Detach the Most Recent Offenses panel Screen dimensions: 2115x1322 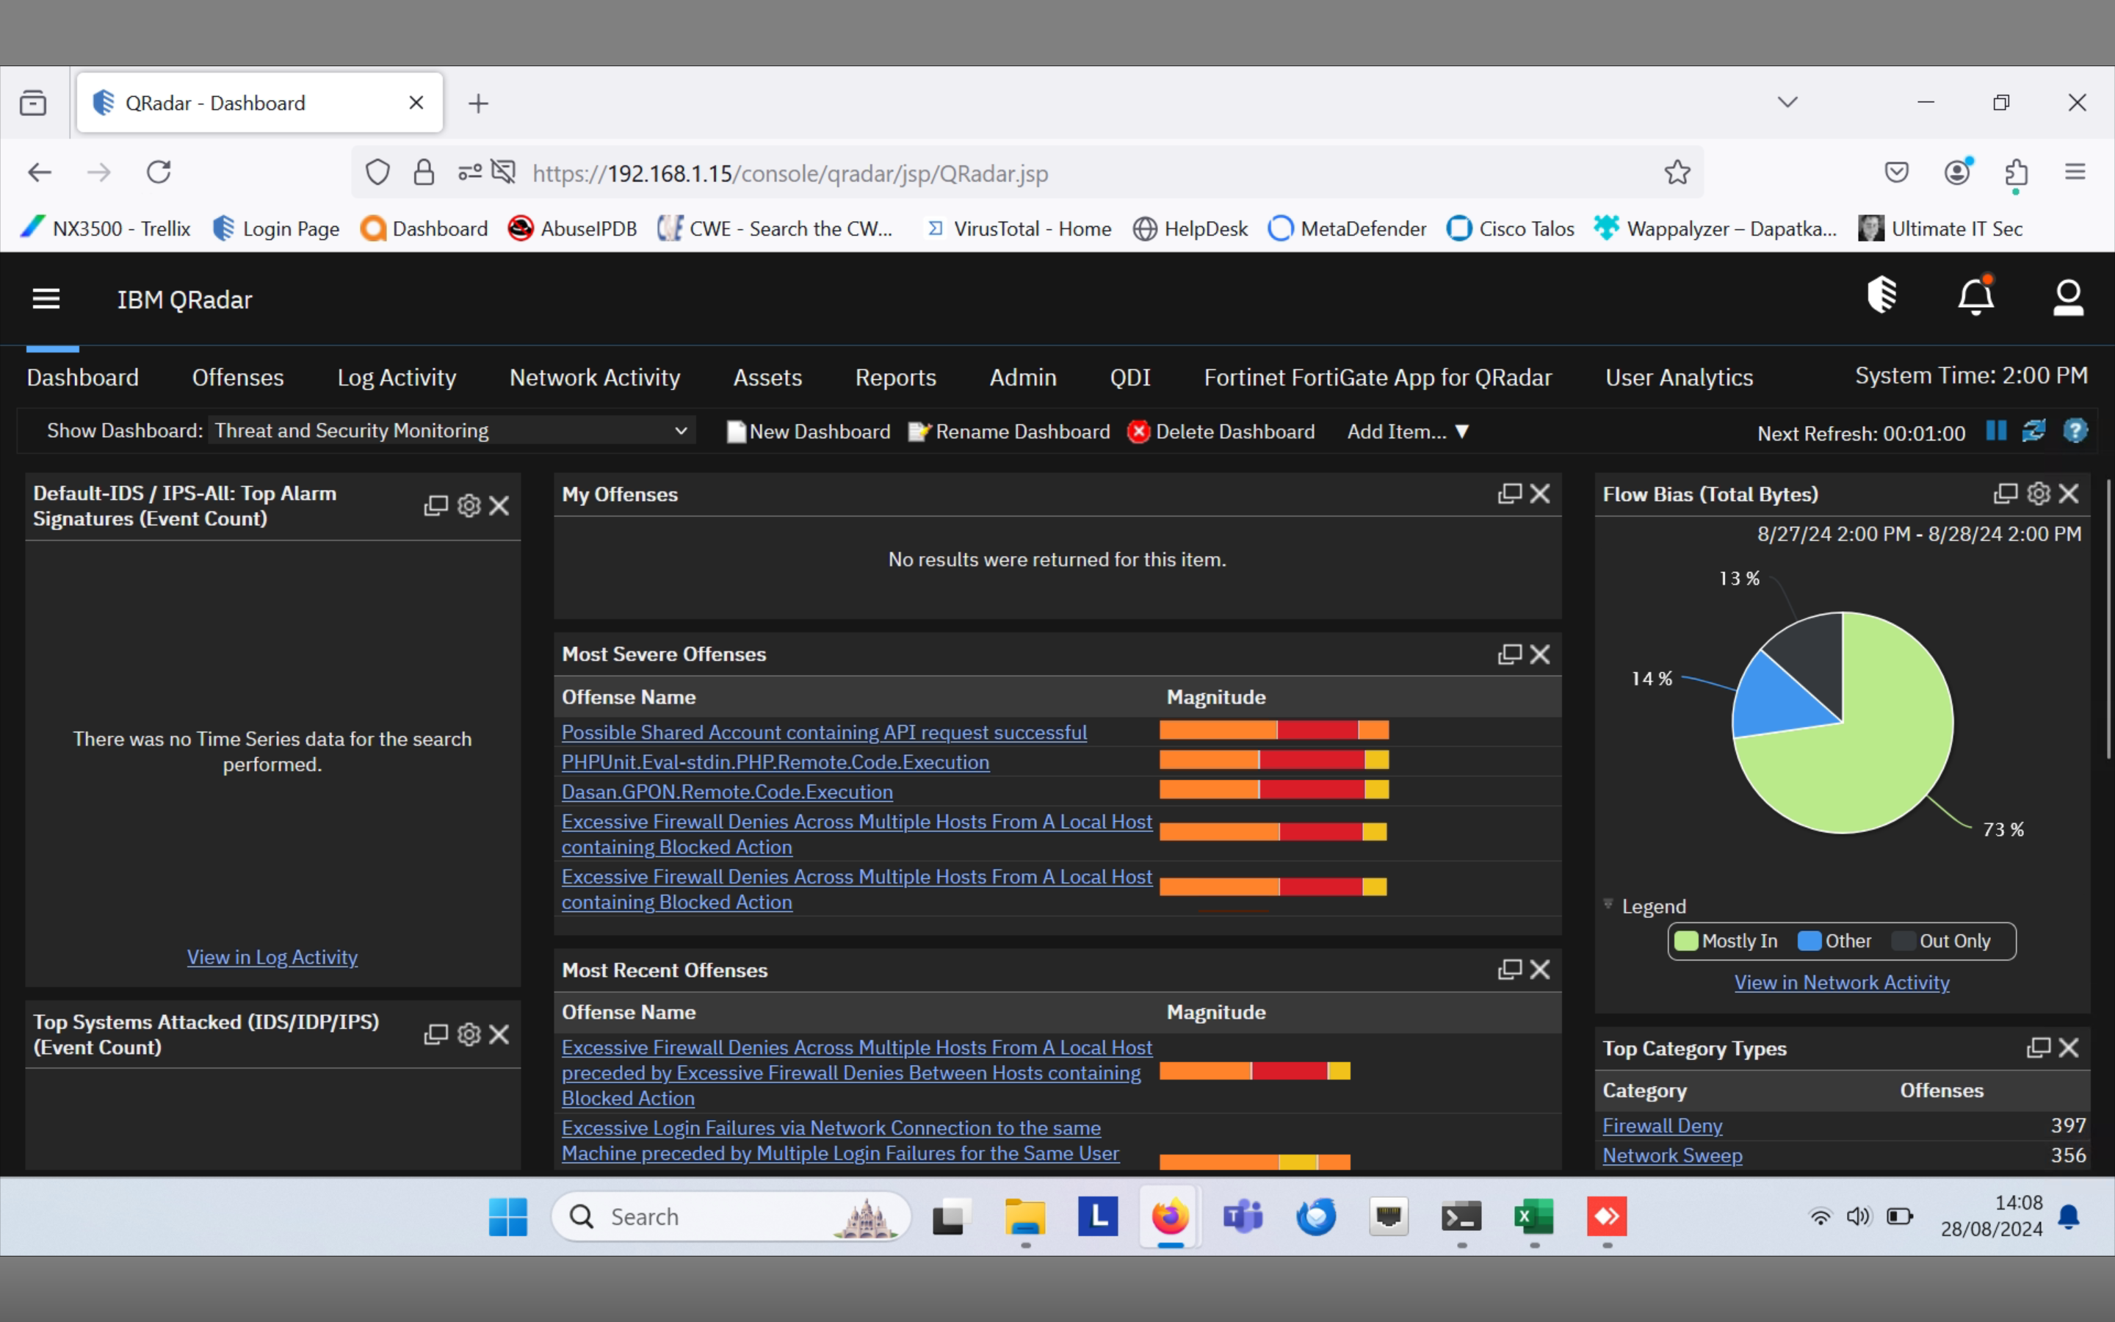click(1509, 969)
